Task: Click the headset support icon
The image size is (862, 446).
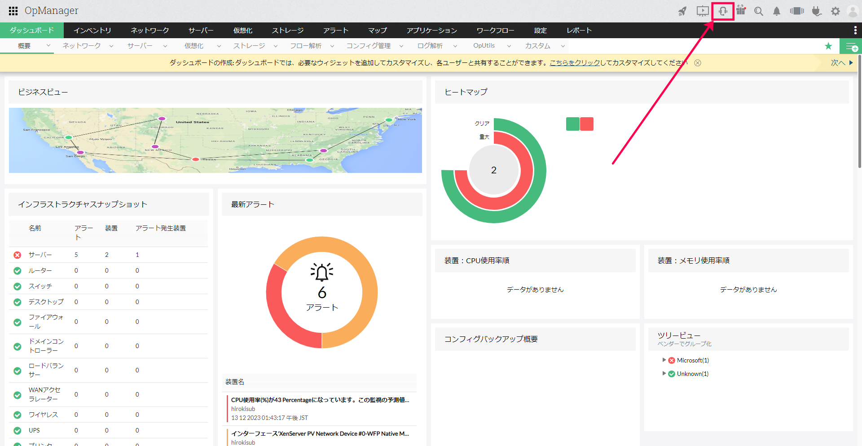Action: pyautogui.click(x=723, y=11)
